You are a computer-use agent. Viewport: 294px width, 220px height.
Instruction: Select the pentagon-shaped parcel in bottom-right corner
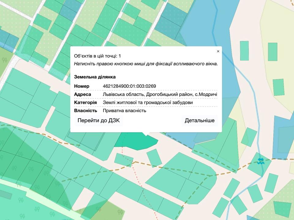(282, 208)
